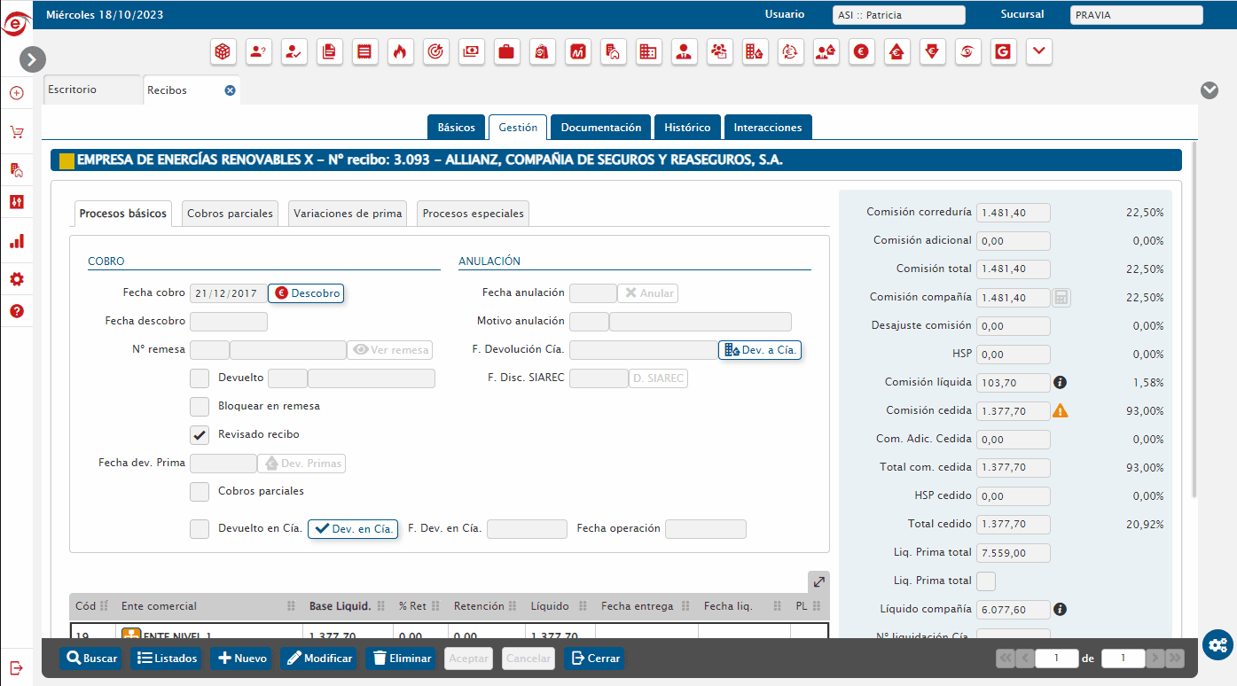Viewport: 1237px width, 686px height.
Task: Click the euro with circular arrows icon
Action: pos(790,52)
